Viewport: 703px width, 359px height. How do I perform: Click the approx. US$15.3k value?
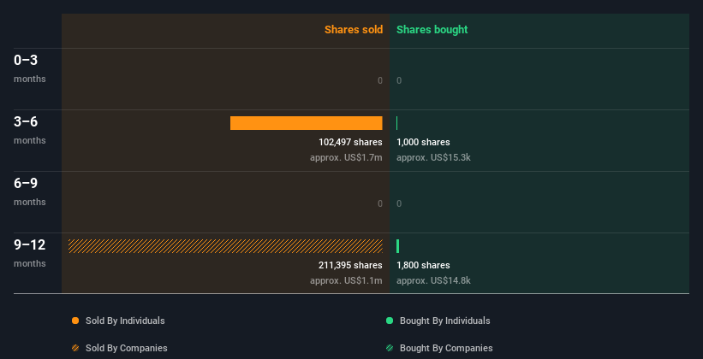[x=433, y=157]
